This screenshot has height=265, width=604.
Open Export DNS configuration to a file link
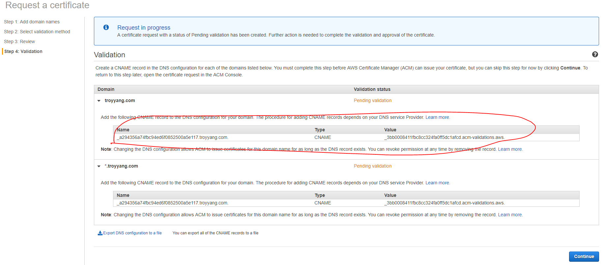pyautogui.click(x=132, y=233)
